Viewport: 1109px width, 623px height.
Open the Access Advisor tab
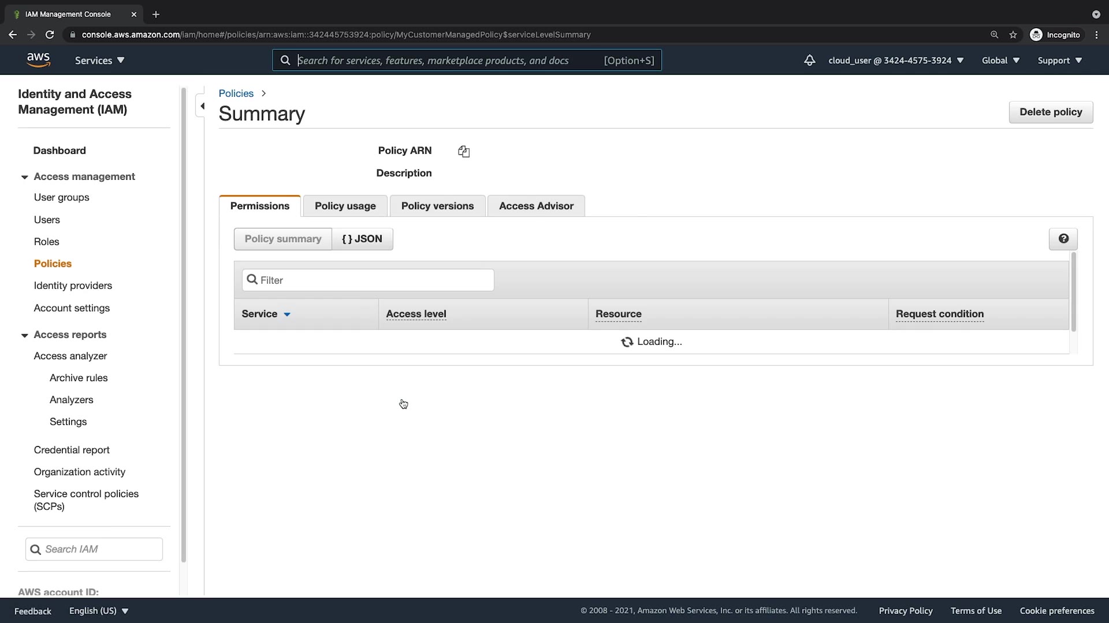[x=535, y=206]
